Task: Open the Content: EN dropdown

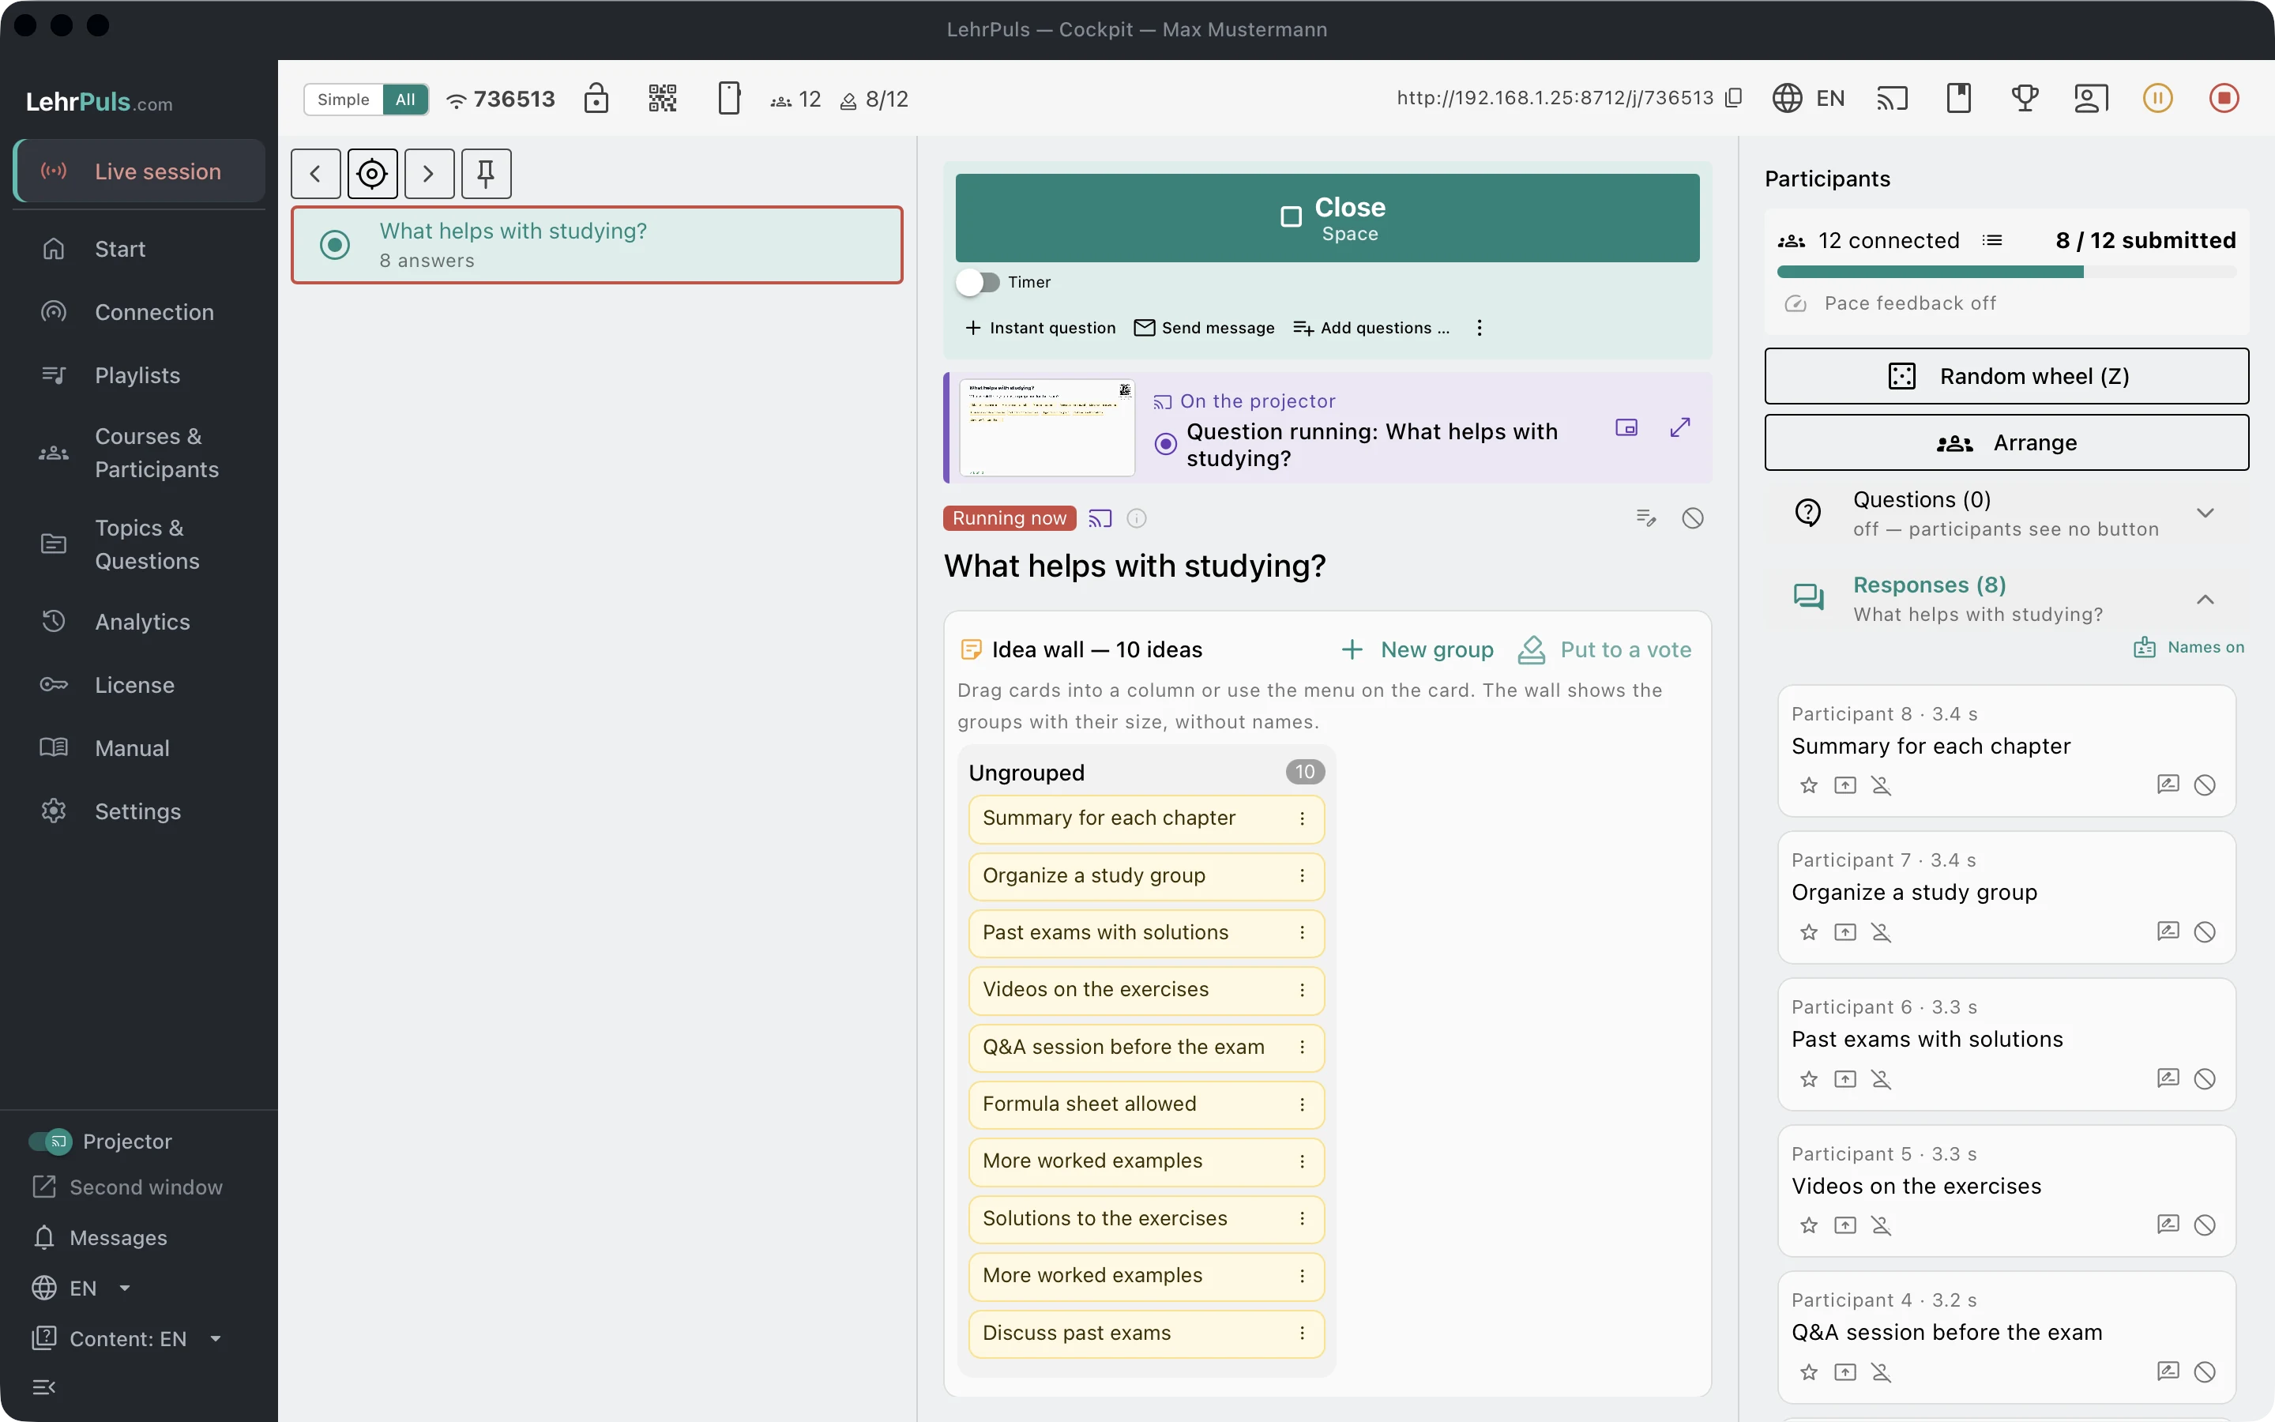Action: [127, 1338]
